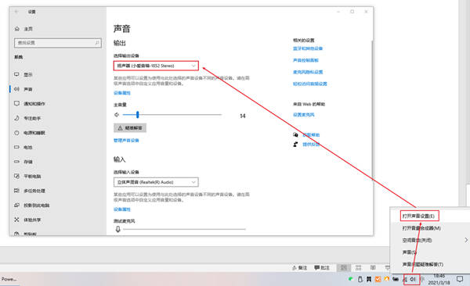Click the Troubleshoot (疑难解答) button under volume
The width and height of the screenshot is (470, 286).
(x=130, y=128)
